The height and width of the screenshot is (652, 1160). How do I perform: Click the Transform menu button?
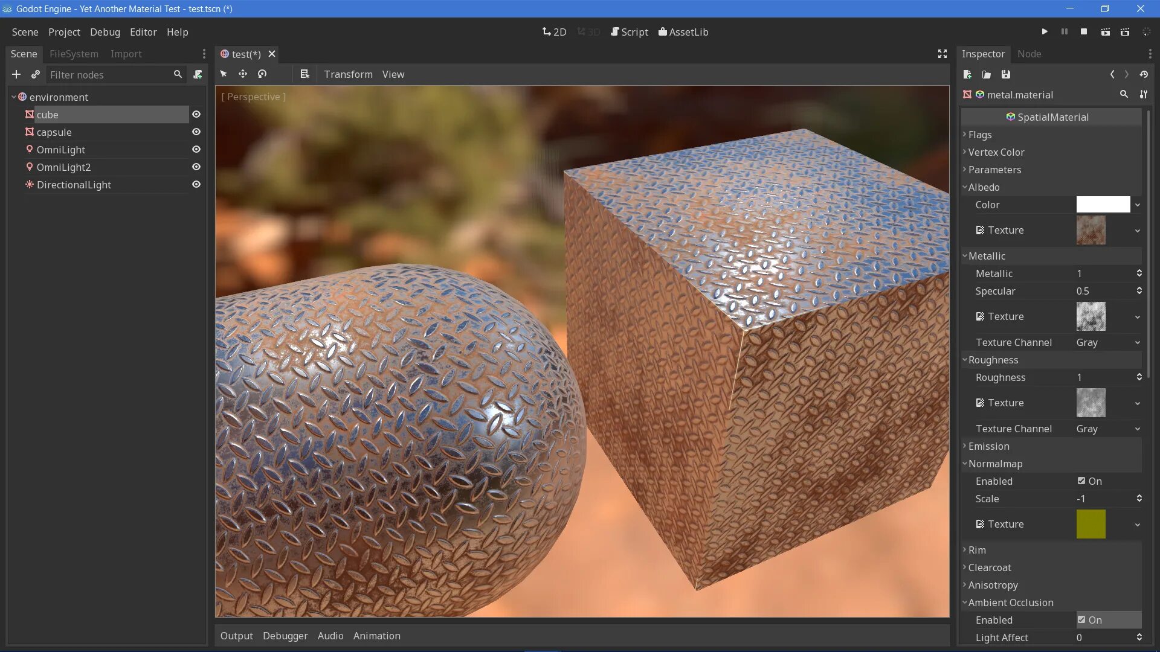point(348,74)
